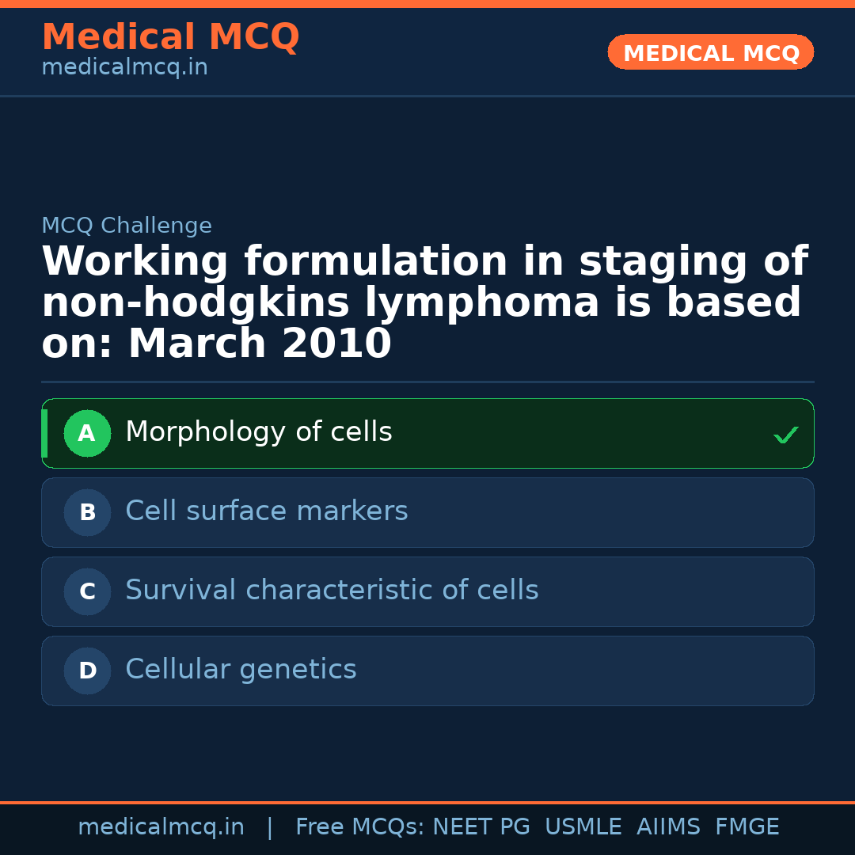Click the Working formulation question text
Image resolution: width=855 pixels, height=855 pixels.
[424, 302]
